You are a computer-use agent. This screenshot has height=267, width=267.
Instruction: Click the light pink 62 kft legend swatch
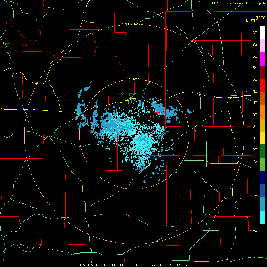pos(262,45)
